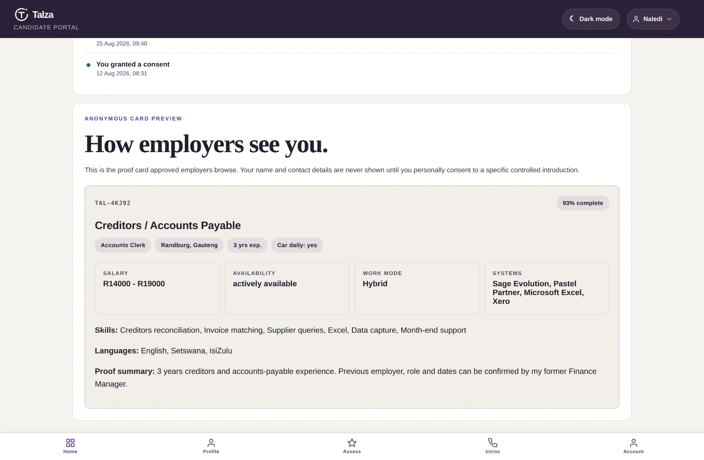Click the How employers see you heading
Screen dimensions: 704x460
pos(206,144)
